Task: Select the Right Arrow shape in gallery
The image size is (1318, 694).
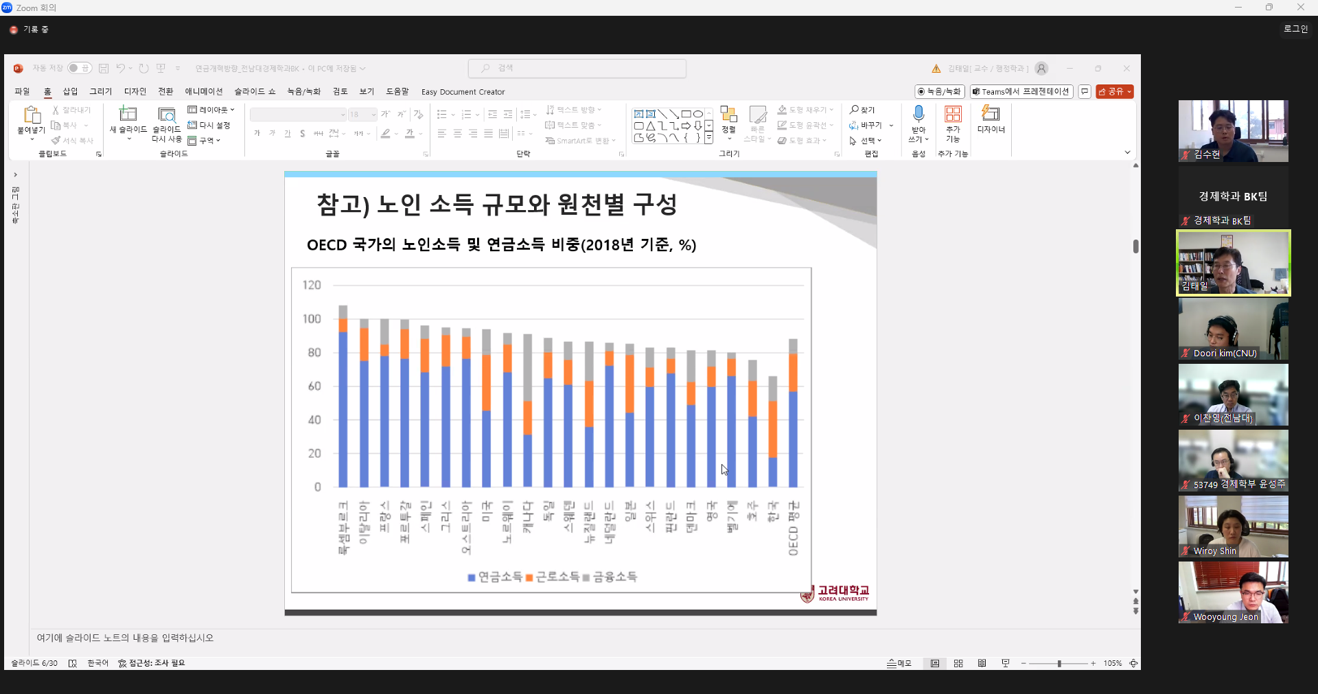Action: click(x=686, y=126)
